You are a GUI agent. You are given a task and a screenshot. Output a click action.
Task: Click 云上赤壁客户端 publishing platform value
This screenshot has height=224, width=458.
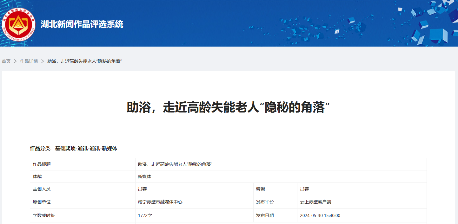[315, 202]
